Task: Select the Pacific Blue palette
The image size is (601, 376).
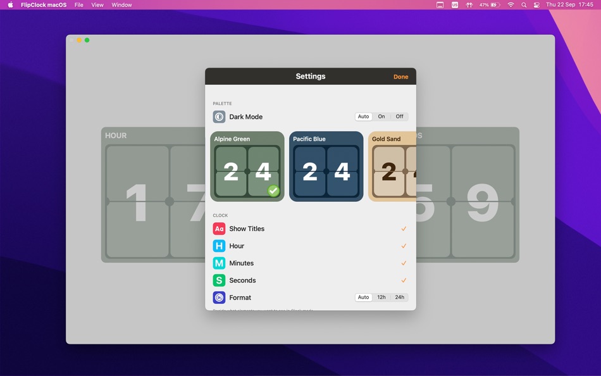Action: coord(326,166)
